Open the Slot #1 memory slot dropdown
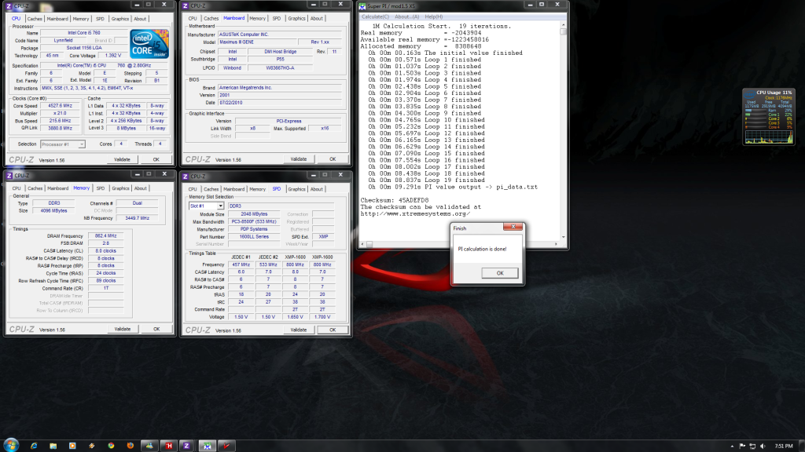This screenshot has width=805, height=452. [x=206, y=205]
